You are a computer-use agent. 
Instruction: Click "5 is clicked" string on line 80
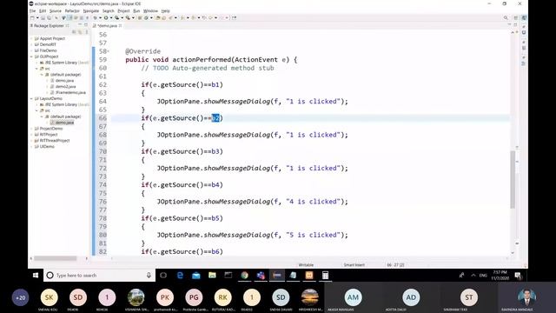click(313, 235)
